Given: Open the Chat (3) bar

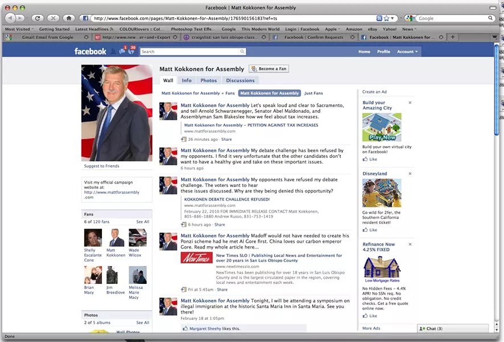Looking at the screenshot, I should [453, 328].
